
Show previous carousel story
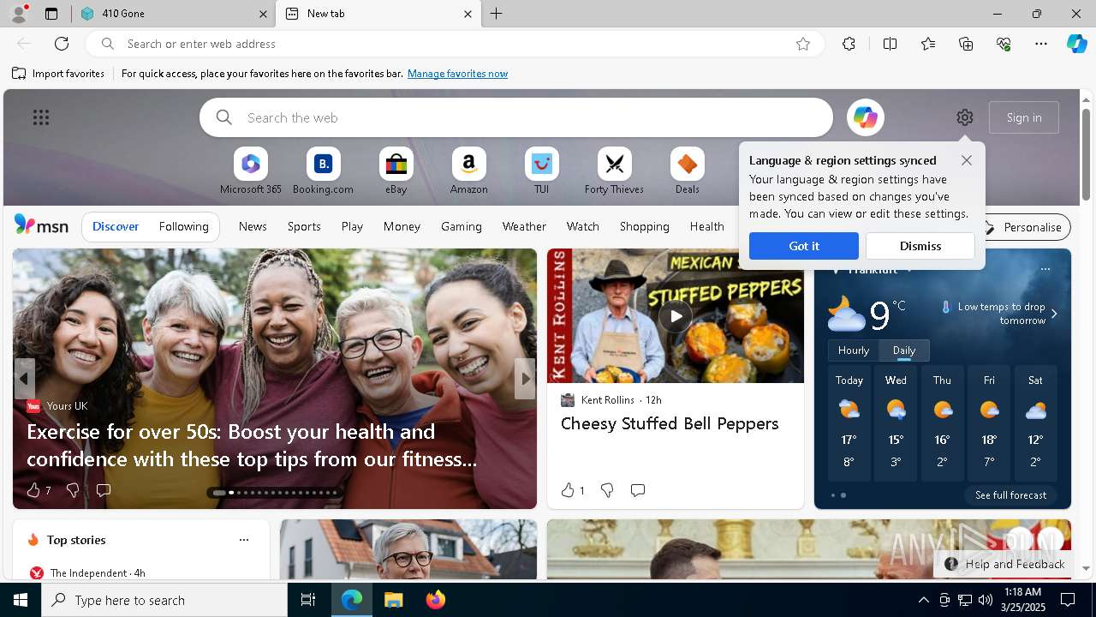(24, 378)
